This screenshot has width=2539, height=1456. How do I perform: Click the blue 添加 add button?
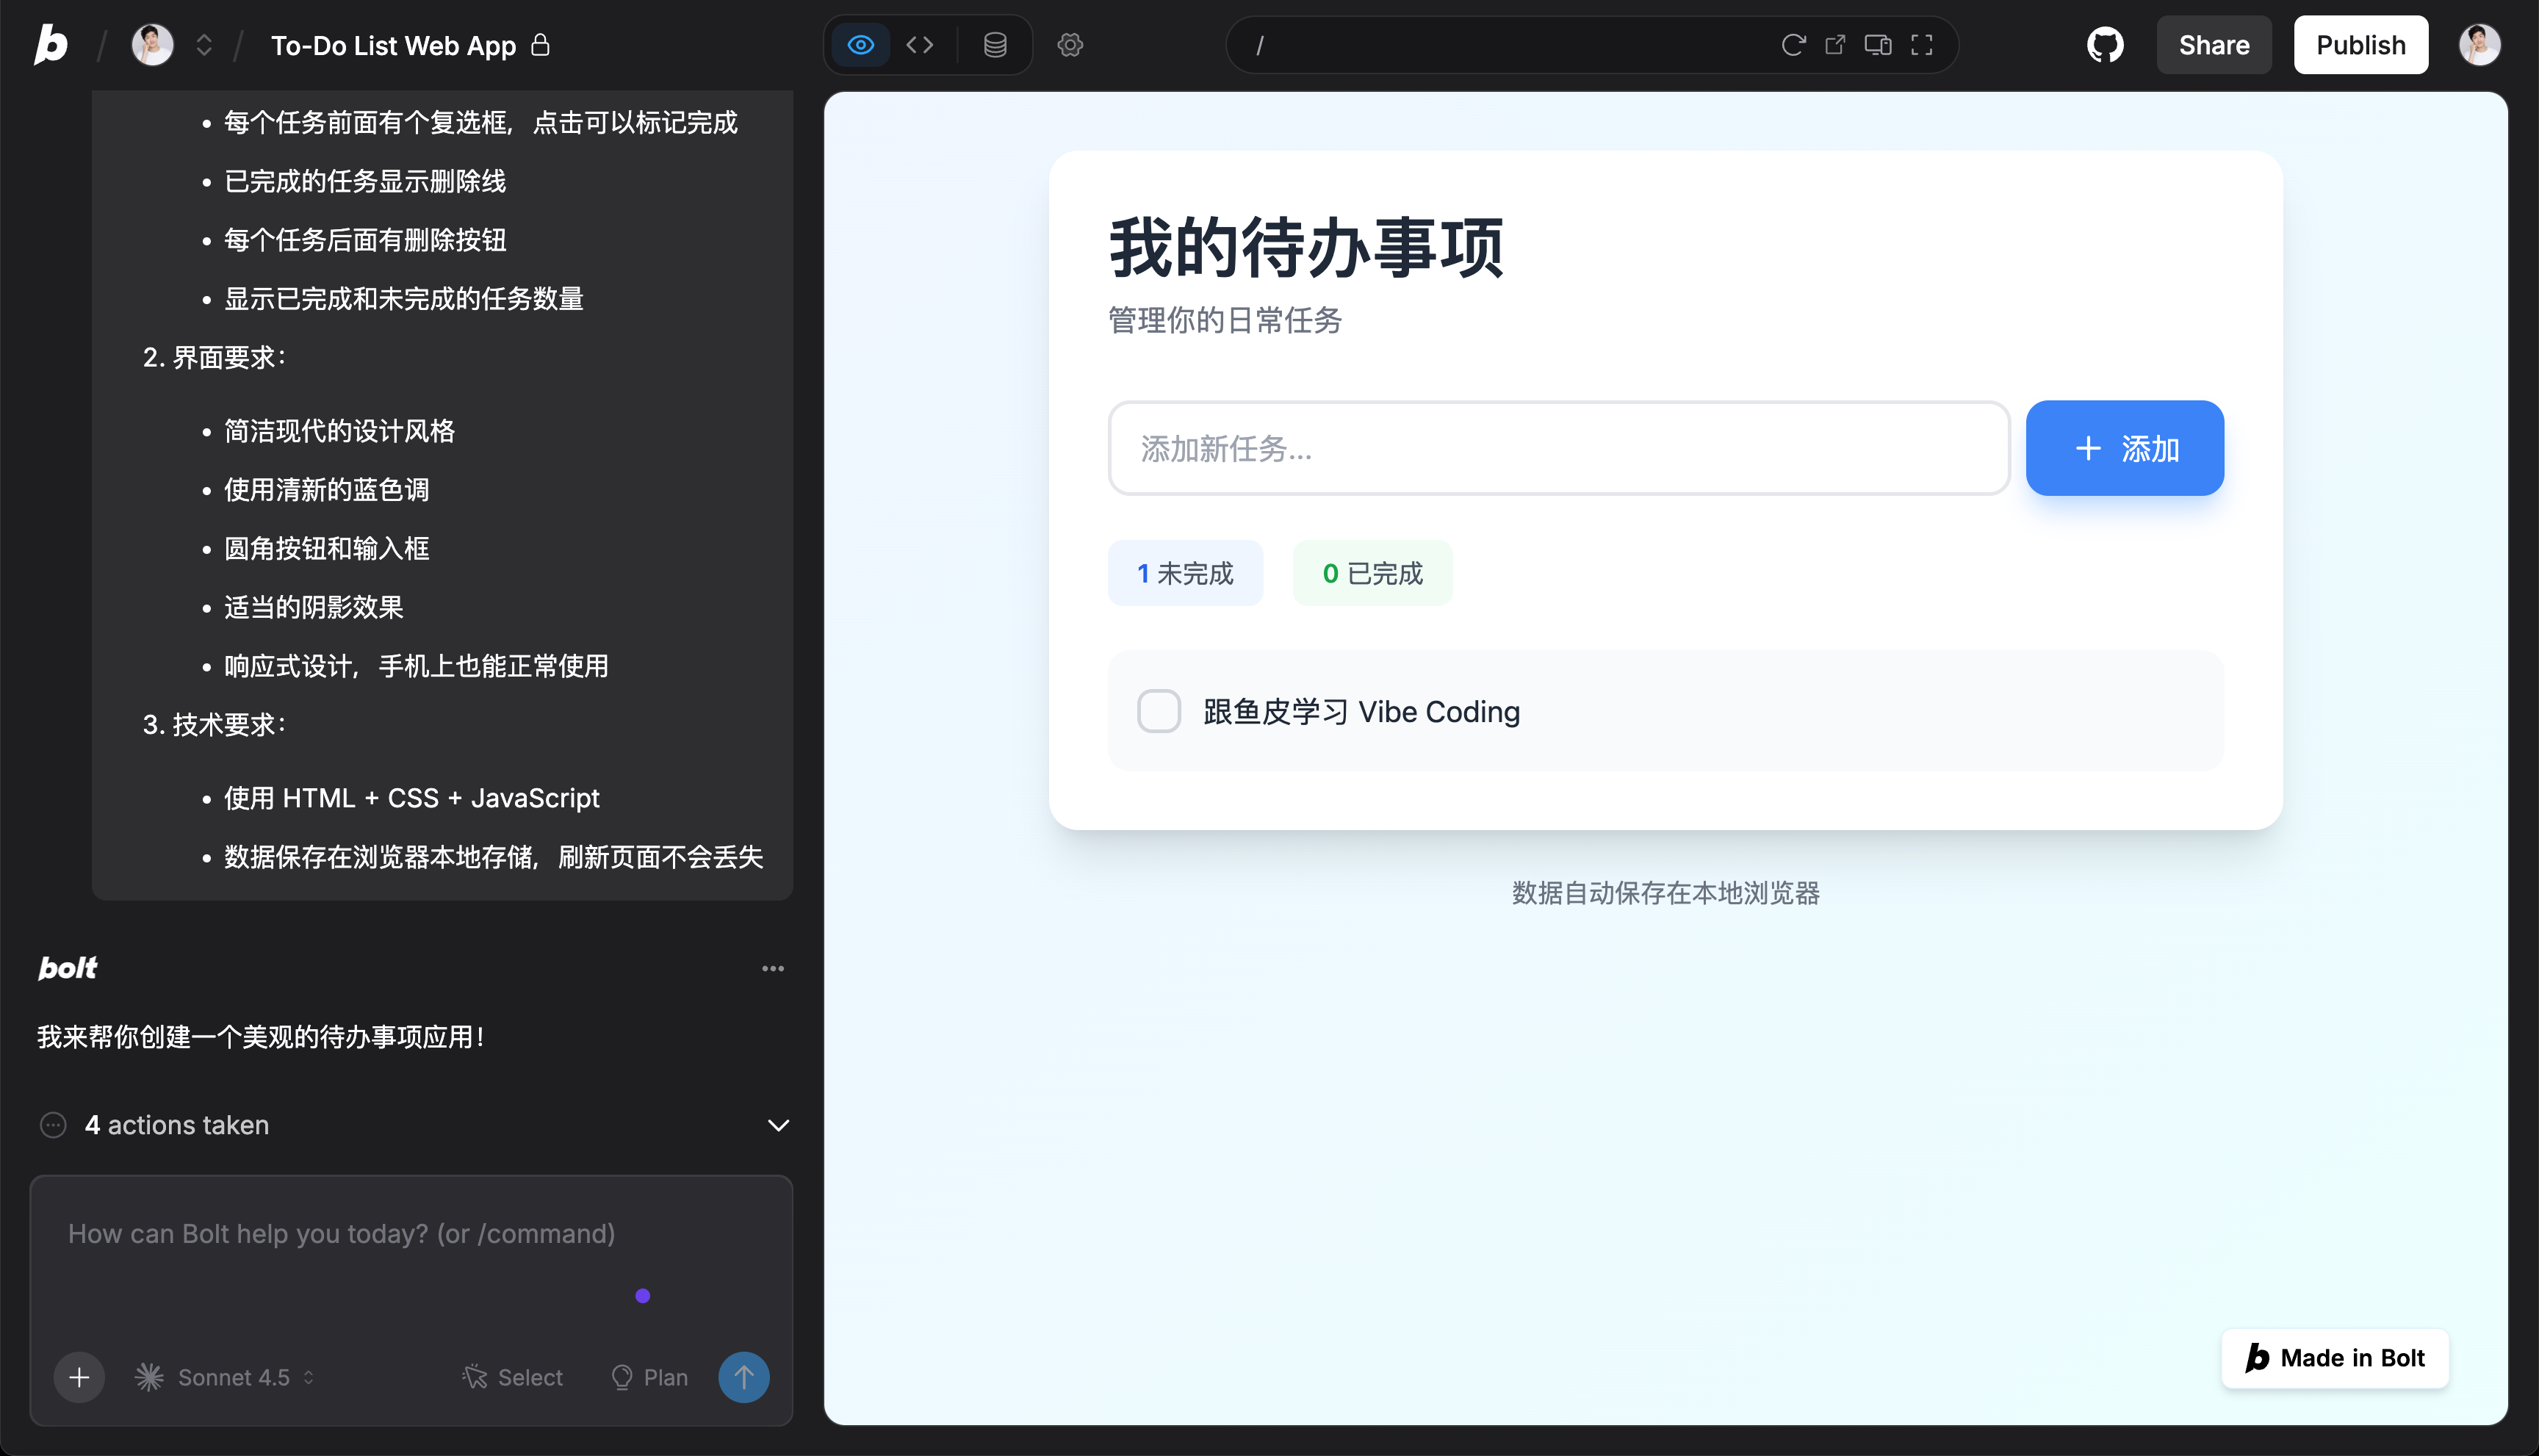pos(2124,448)
